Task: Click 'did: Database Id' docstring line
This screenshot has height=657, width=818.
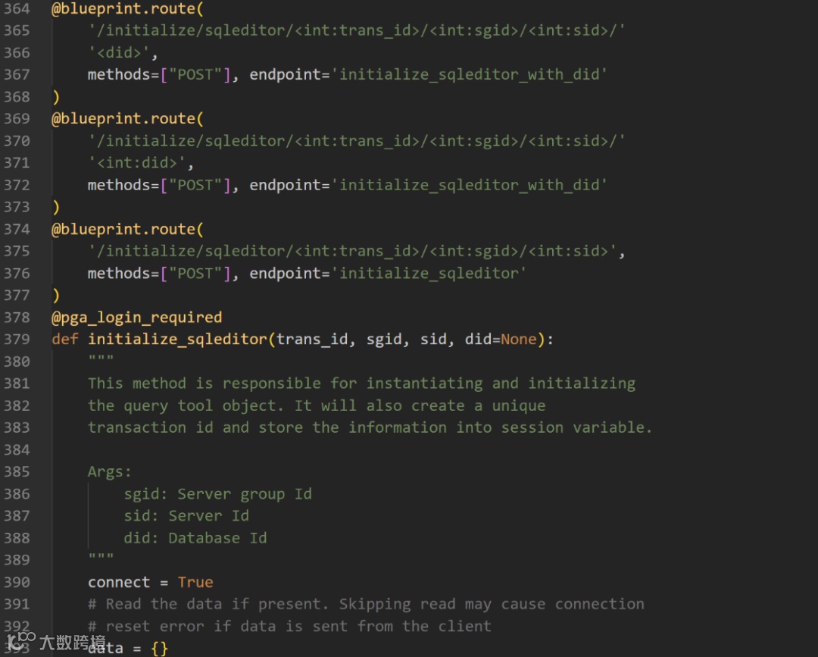Action: click(195, 538)
